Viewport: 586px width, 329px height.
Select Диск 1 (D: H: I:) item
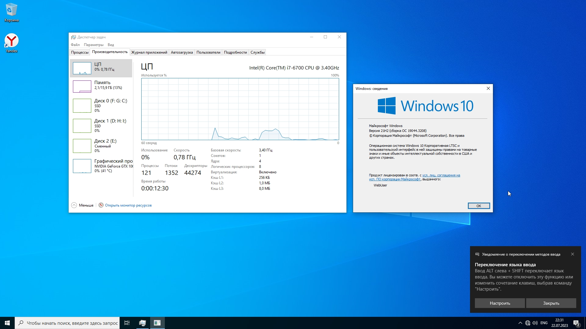[102, 126]
